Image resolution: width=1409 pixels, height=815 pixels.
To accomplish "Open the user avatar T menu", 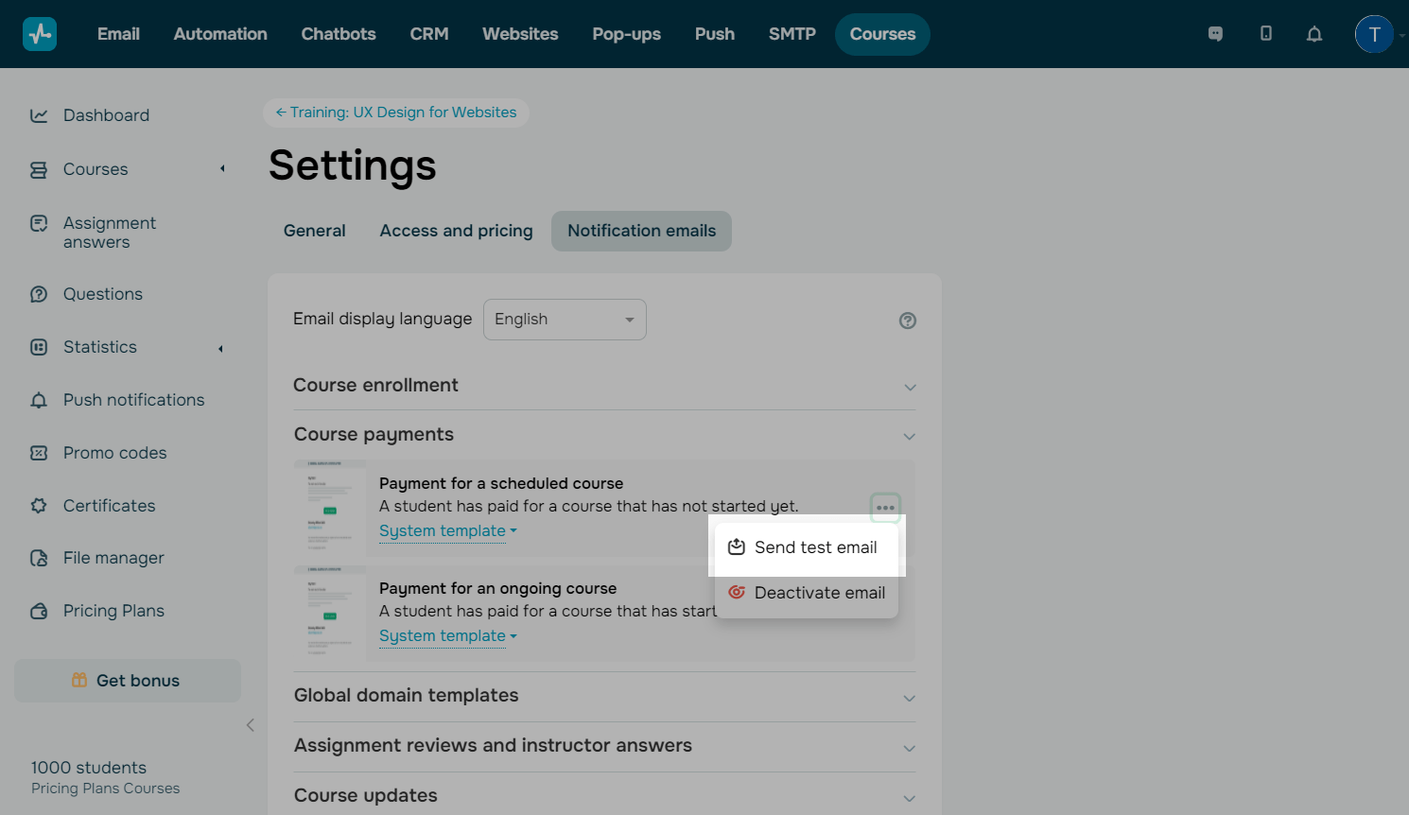I will point(1374,34).
